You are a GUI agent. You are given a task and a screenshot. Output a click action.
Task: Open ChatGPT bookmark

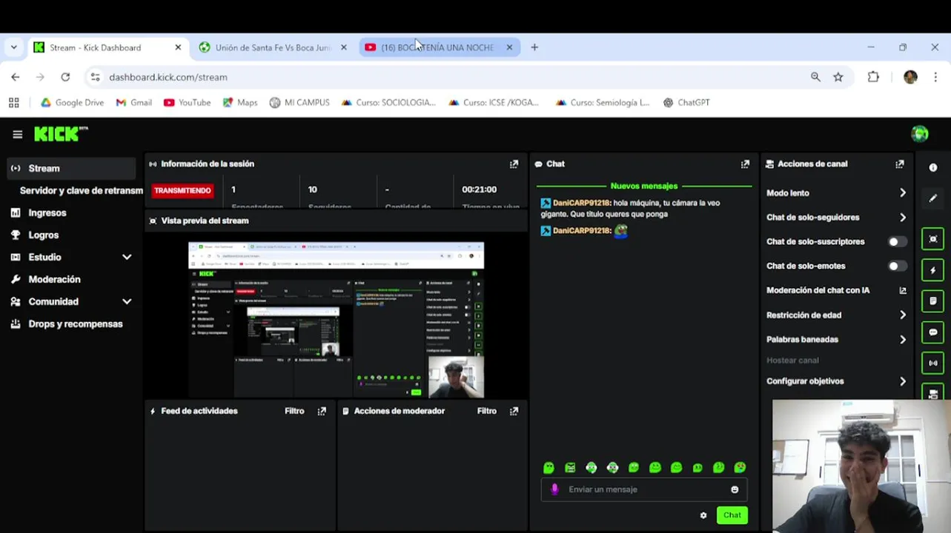(686, 103)
